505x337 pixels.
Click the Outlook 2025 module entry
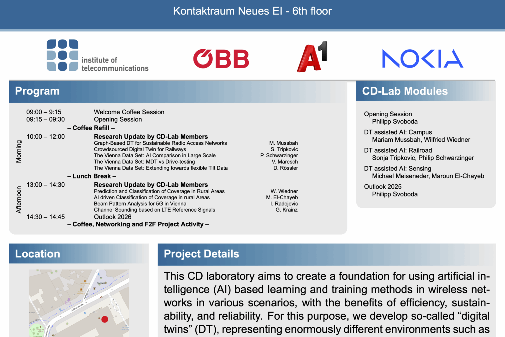(383, 187)
